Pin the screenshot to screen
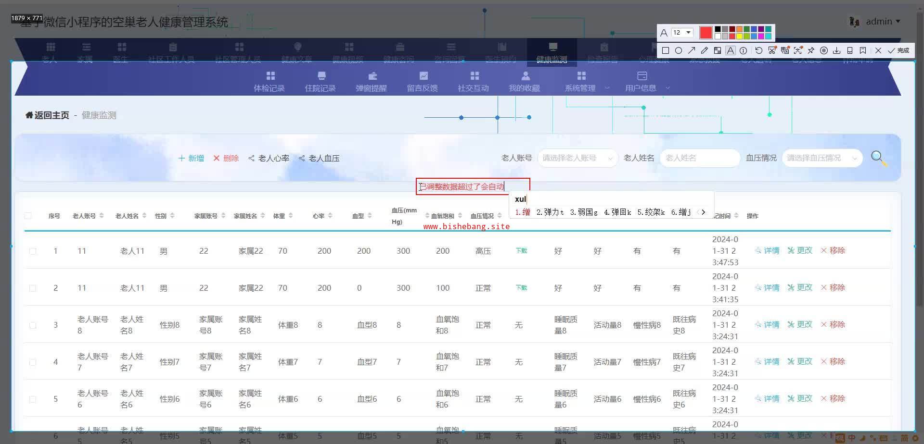The image size is (924, 444). (811, 50)
